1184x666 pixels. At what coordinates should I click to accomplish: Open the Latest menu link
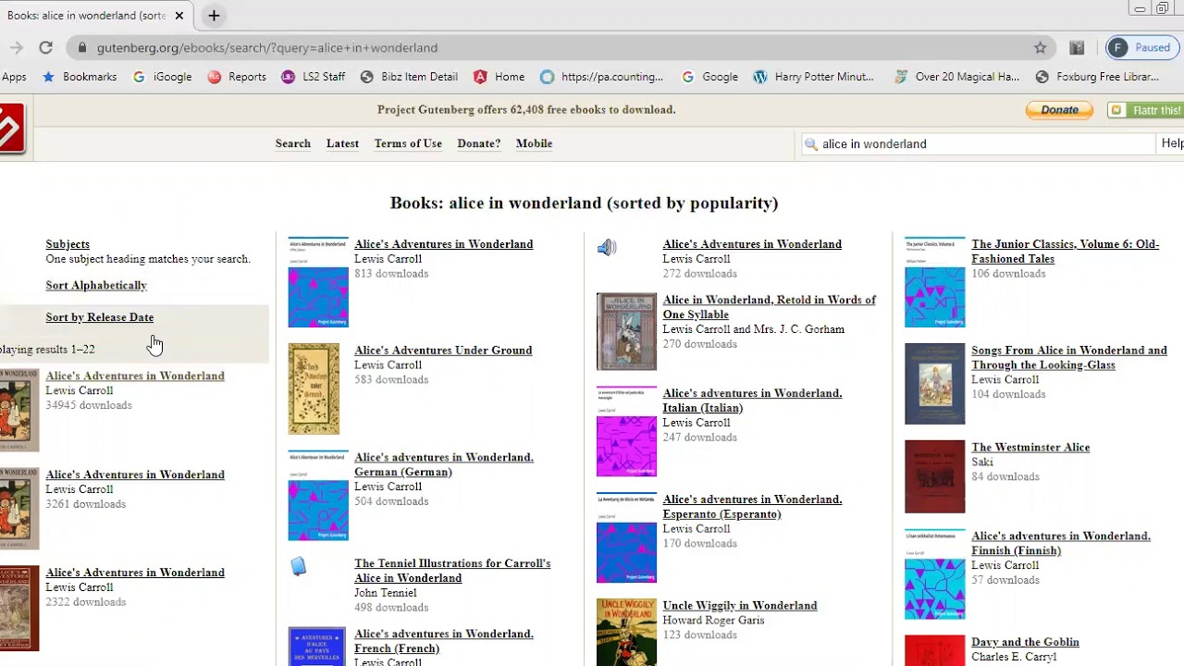pos(342,143)
